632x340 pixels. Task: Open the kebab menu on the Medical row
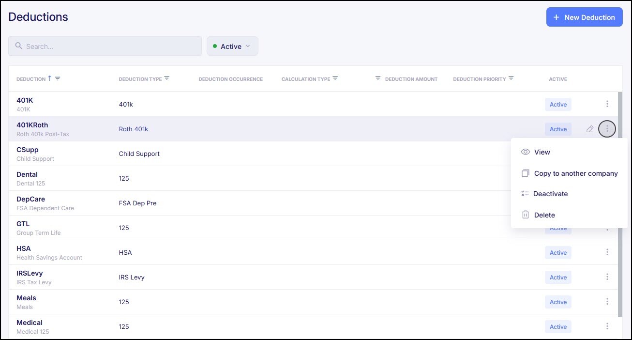(x=607, y=326)
